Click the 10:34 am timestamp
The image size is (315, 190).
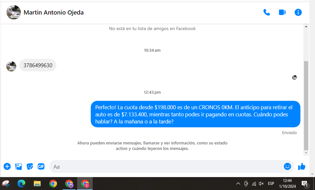(152, 50)
